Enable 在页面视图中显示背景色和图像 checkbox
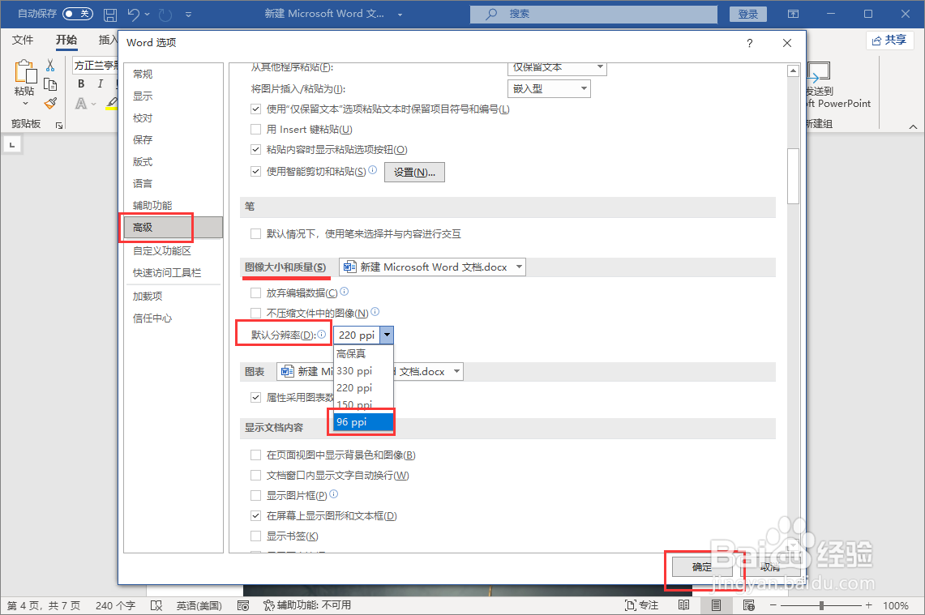 click(256, 455)
